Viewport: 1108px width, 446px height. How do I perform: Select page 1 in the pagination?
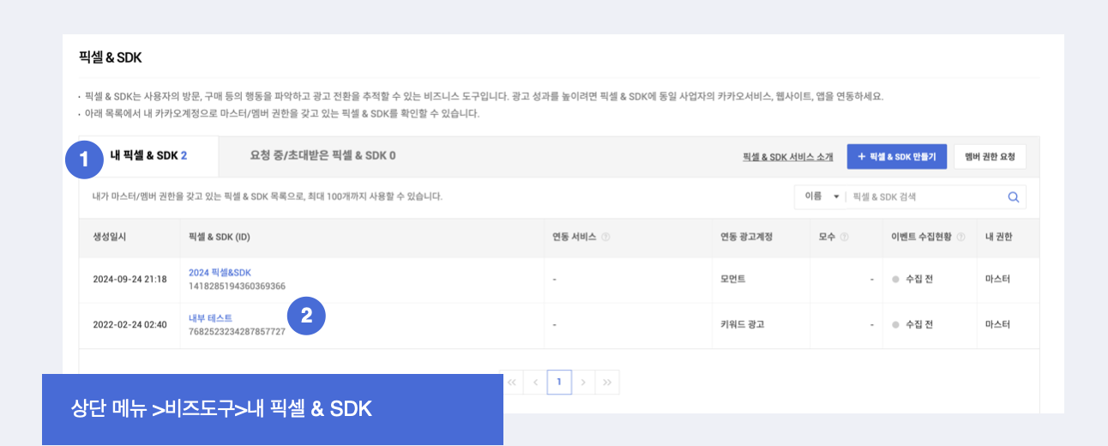pyautogui.click(x=559, y=383)
